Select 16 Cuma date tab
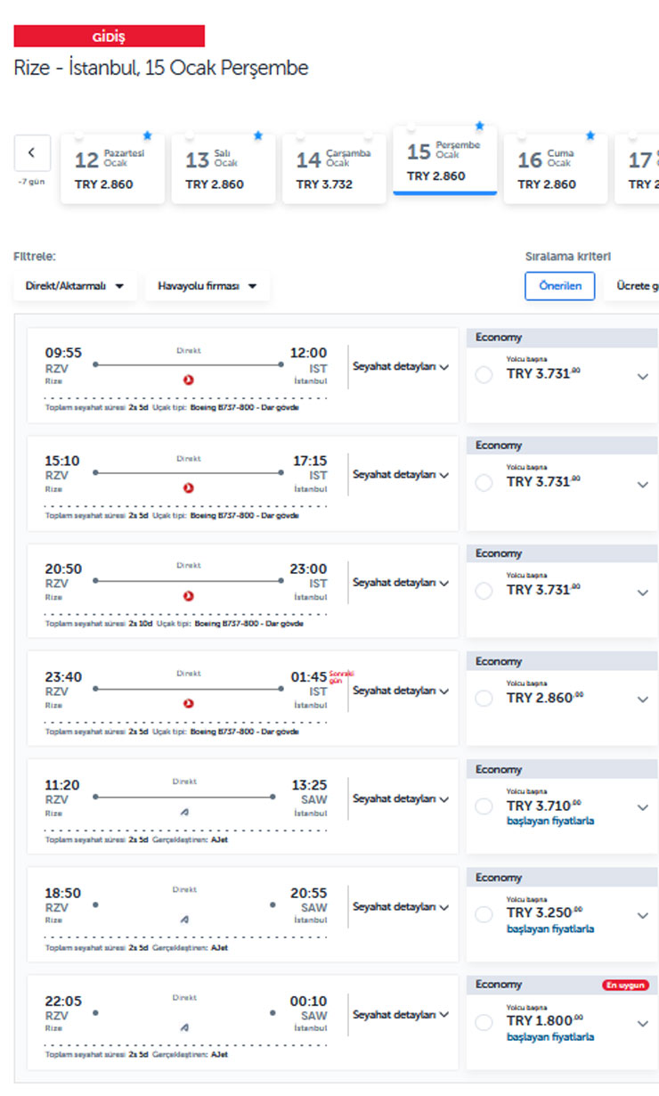 [x=555, y=168]
